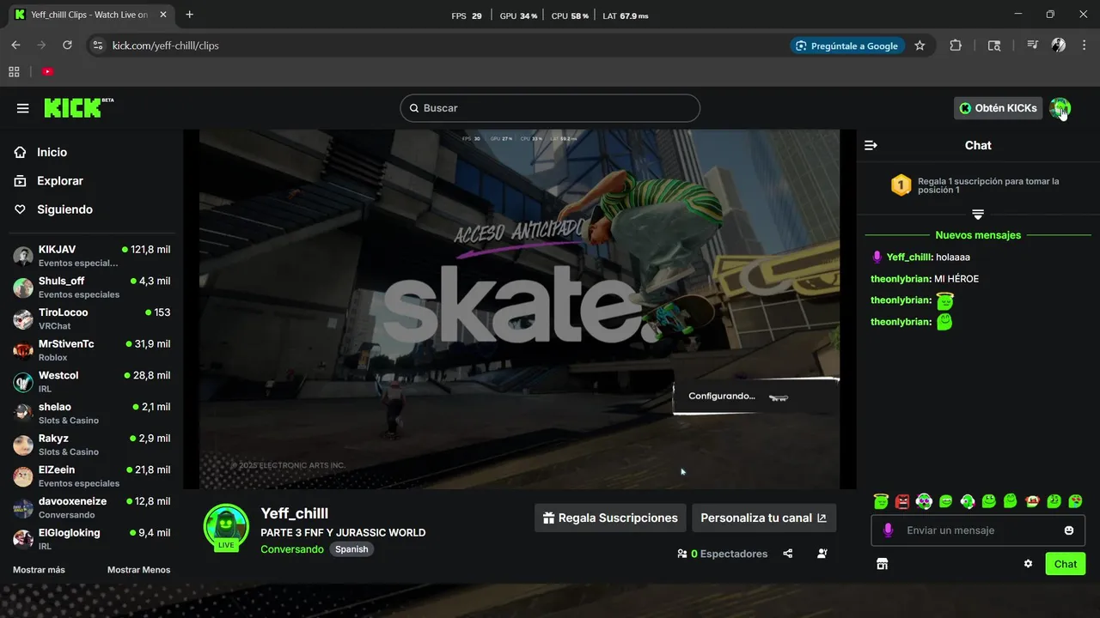Click the Enviar un mensaje input
Viewport: 1100px width, 618px height.
(x=978, y=530)
